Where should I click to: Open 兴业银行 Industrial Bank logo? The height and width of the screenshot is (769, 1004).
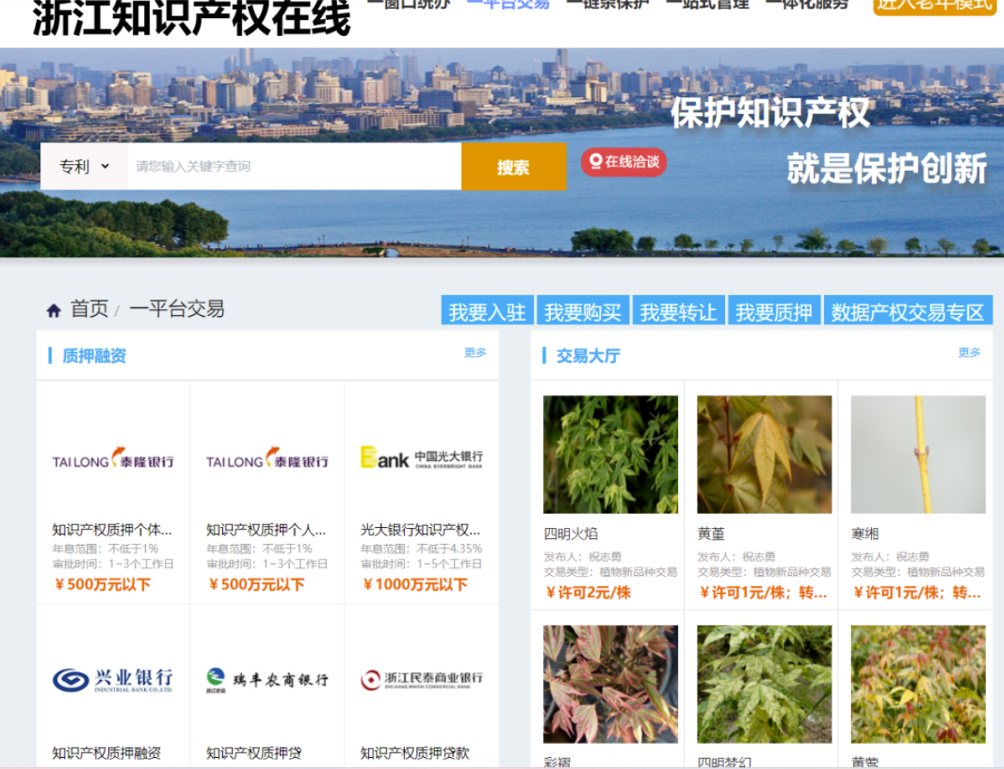[113, 680]
